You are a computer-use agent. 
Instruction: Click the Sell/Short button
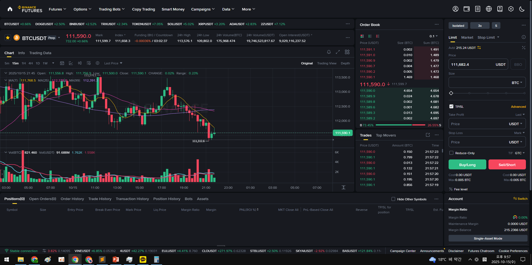pos(507,164)
